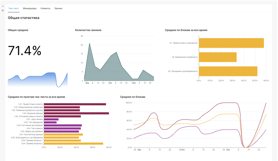Expand the sidebar with the arrow icon
278x161 pixels.
pos(3,6)
